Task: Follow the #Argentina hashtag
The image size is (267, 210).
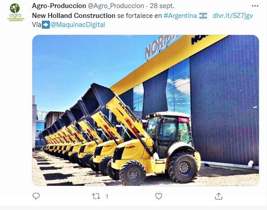Action: pos(180,16)
